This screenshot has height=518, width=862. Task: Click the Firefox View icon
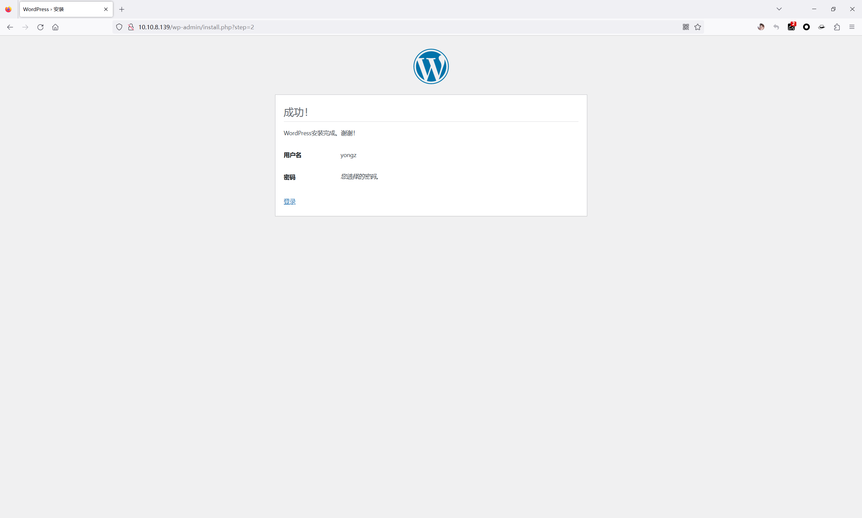[x=8, y=9]
